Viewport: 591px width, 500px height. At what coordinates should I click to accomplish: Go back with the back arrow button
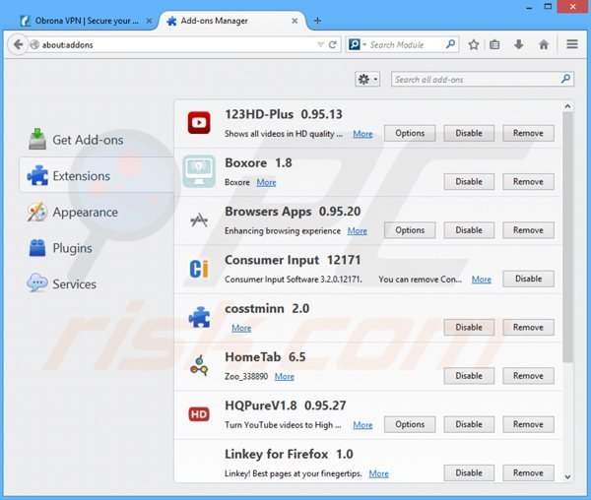(x=18, y=45)
